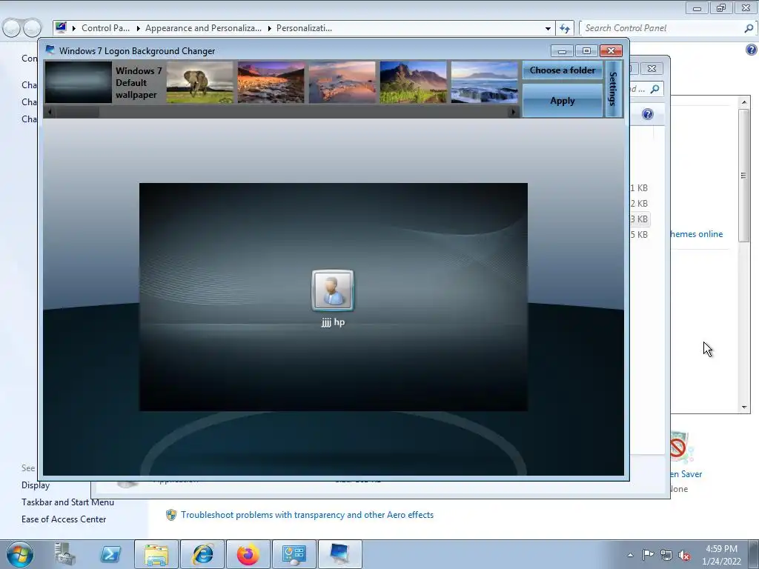Minimize the Logon Background Changer window
This screenshot has width=759, height=569.
562,51
